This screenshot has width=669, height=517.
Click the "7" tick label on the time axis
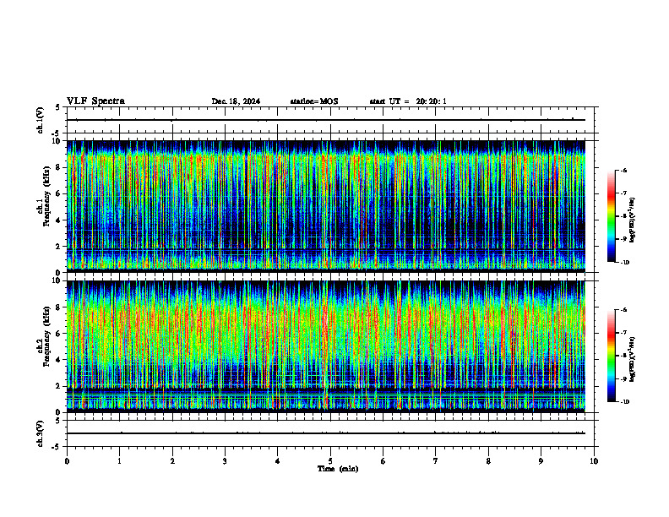[436, 461]
